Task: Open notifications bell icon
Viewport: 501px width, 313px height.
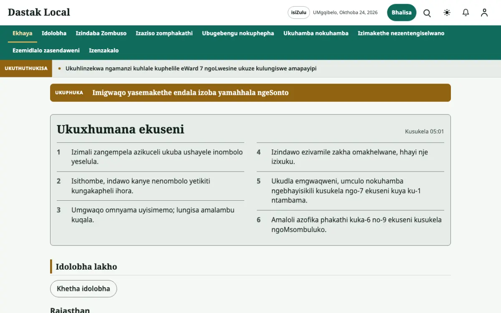Action: pyautogui.click(x=466, y=13)
